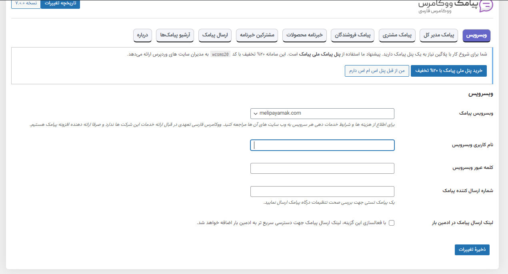Screen dimensions: 508x274
Task: Click the پیامک ووکامرس title text
Action: click(448, 3)
